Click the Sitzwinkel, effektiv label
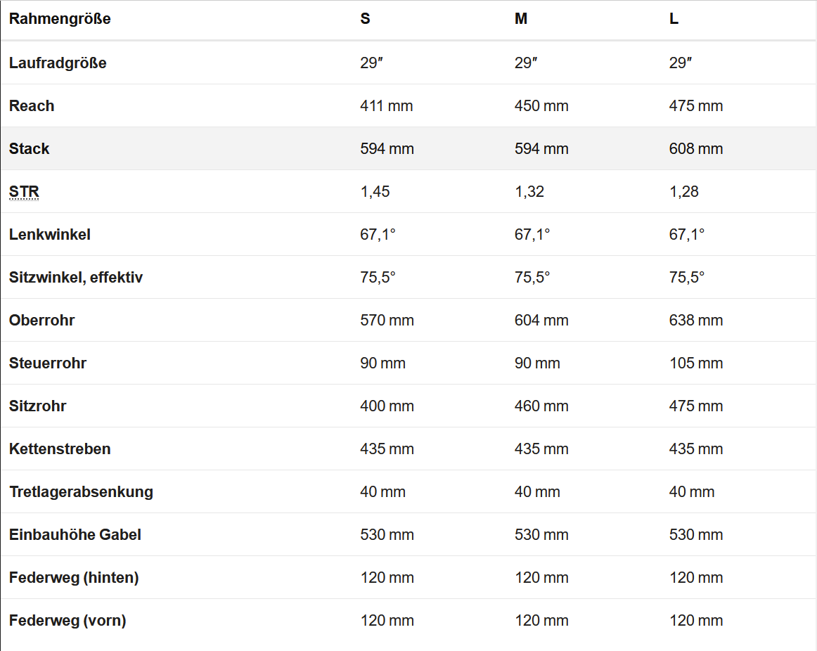Viewport: 817px width, 651px height. [x=76, y=278]
